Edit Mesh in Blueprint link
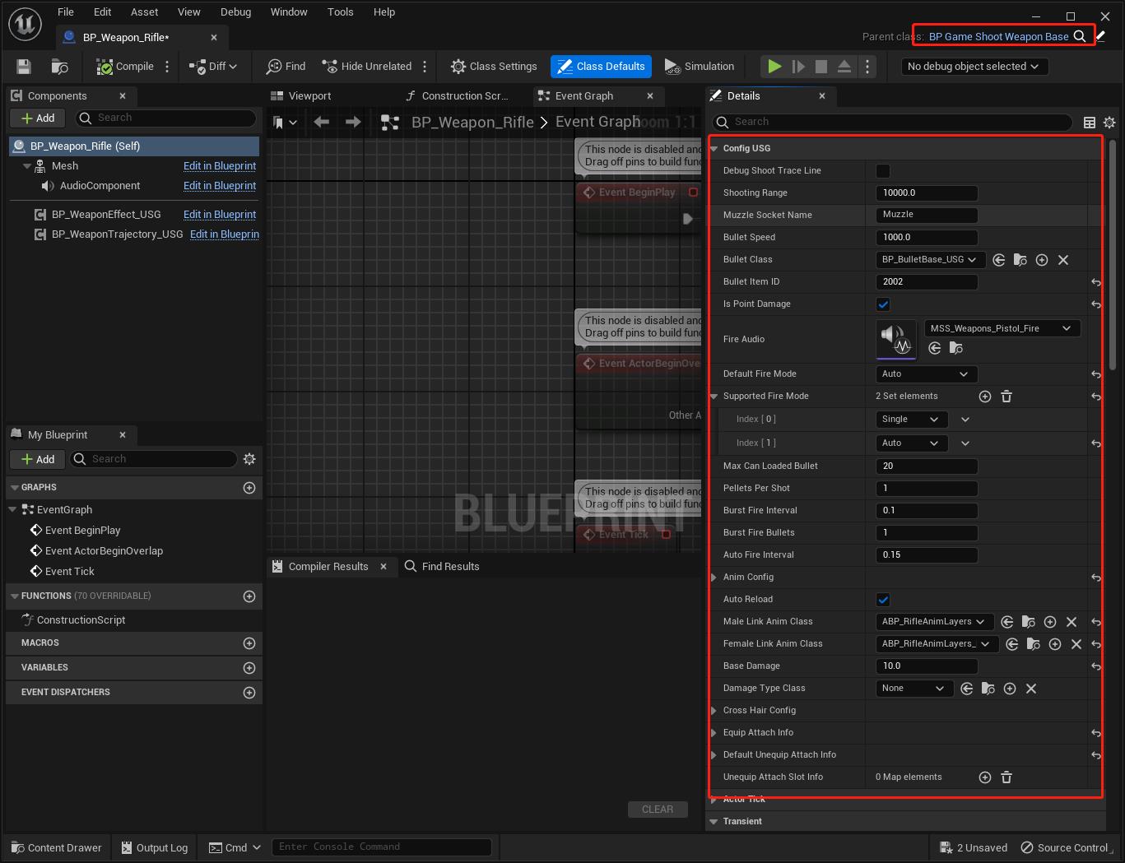 click(219, 166)
